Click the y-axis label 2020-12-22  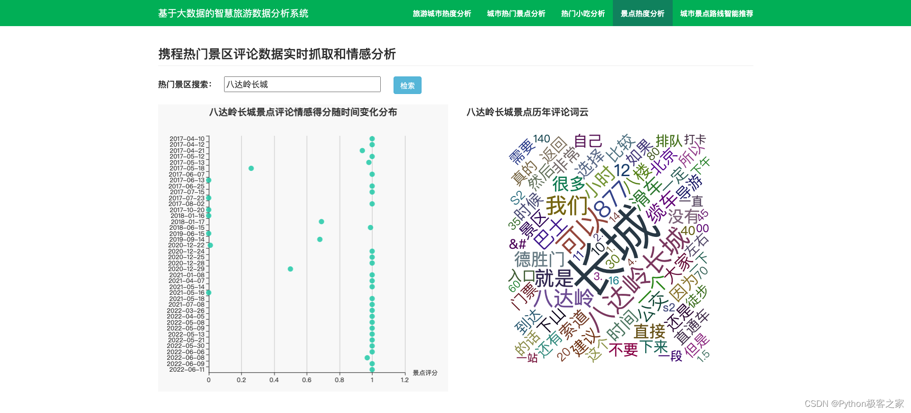click(186, 245)
